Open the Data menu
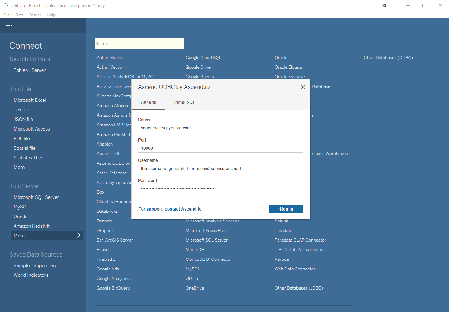Viewport: 449px width, 312px height. [x=20, y=15]
